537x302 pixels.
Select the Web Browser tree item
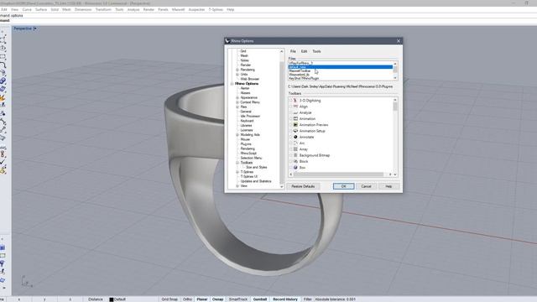coord(250,79)
